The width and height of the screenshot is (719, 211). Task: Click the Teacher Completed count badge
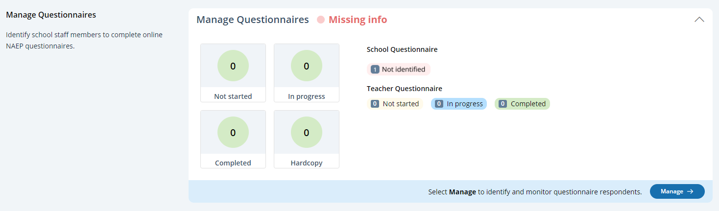[x=503, y=104]
